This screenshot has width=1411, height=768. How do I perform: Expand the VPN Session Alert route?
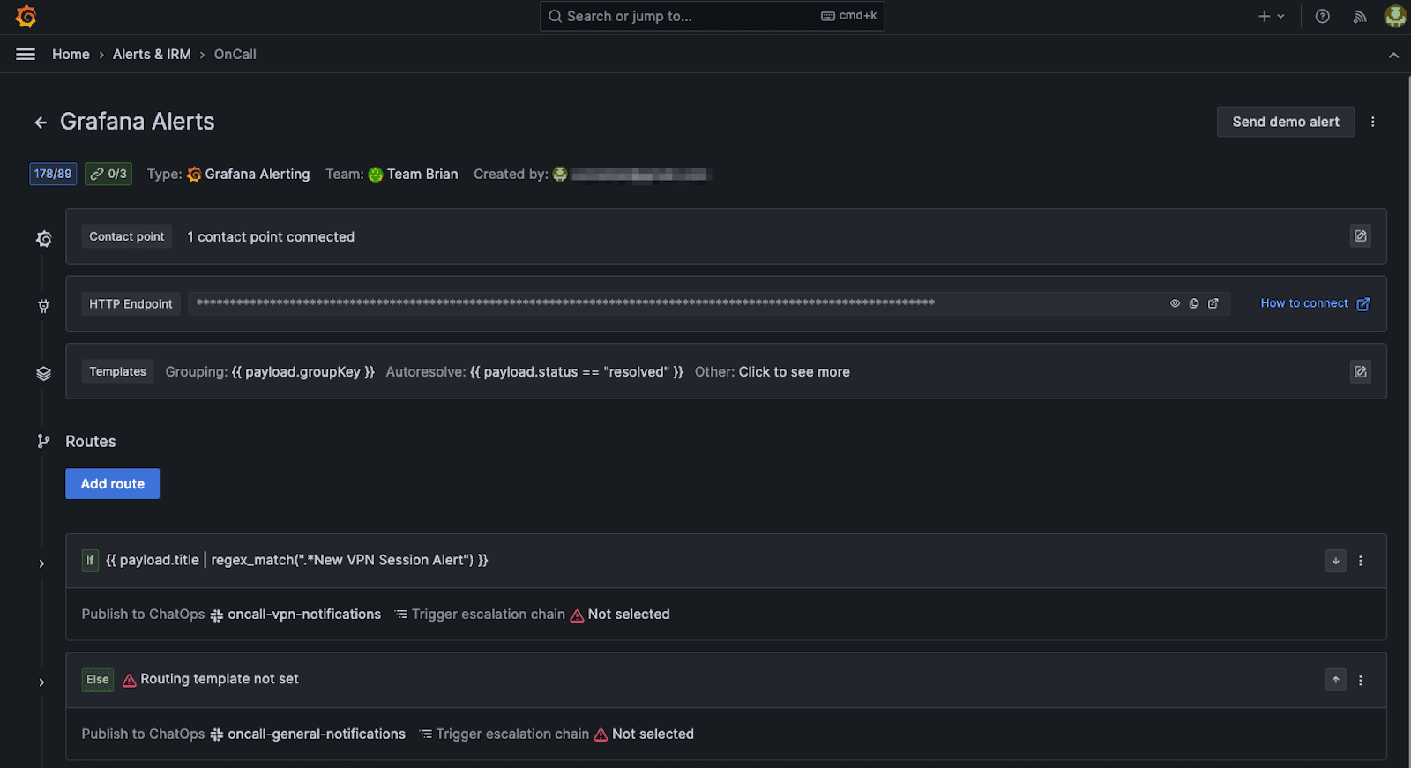click(x=41, y=563)
